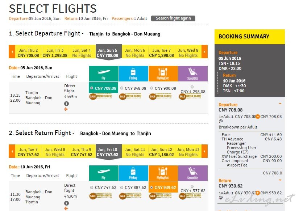Viewport: 299px width, 211px height.
Task: Click the blue FlyBag icon for departure
Action: [x=133, y=74]
